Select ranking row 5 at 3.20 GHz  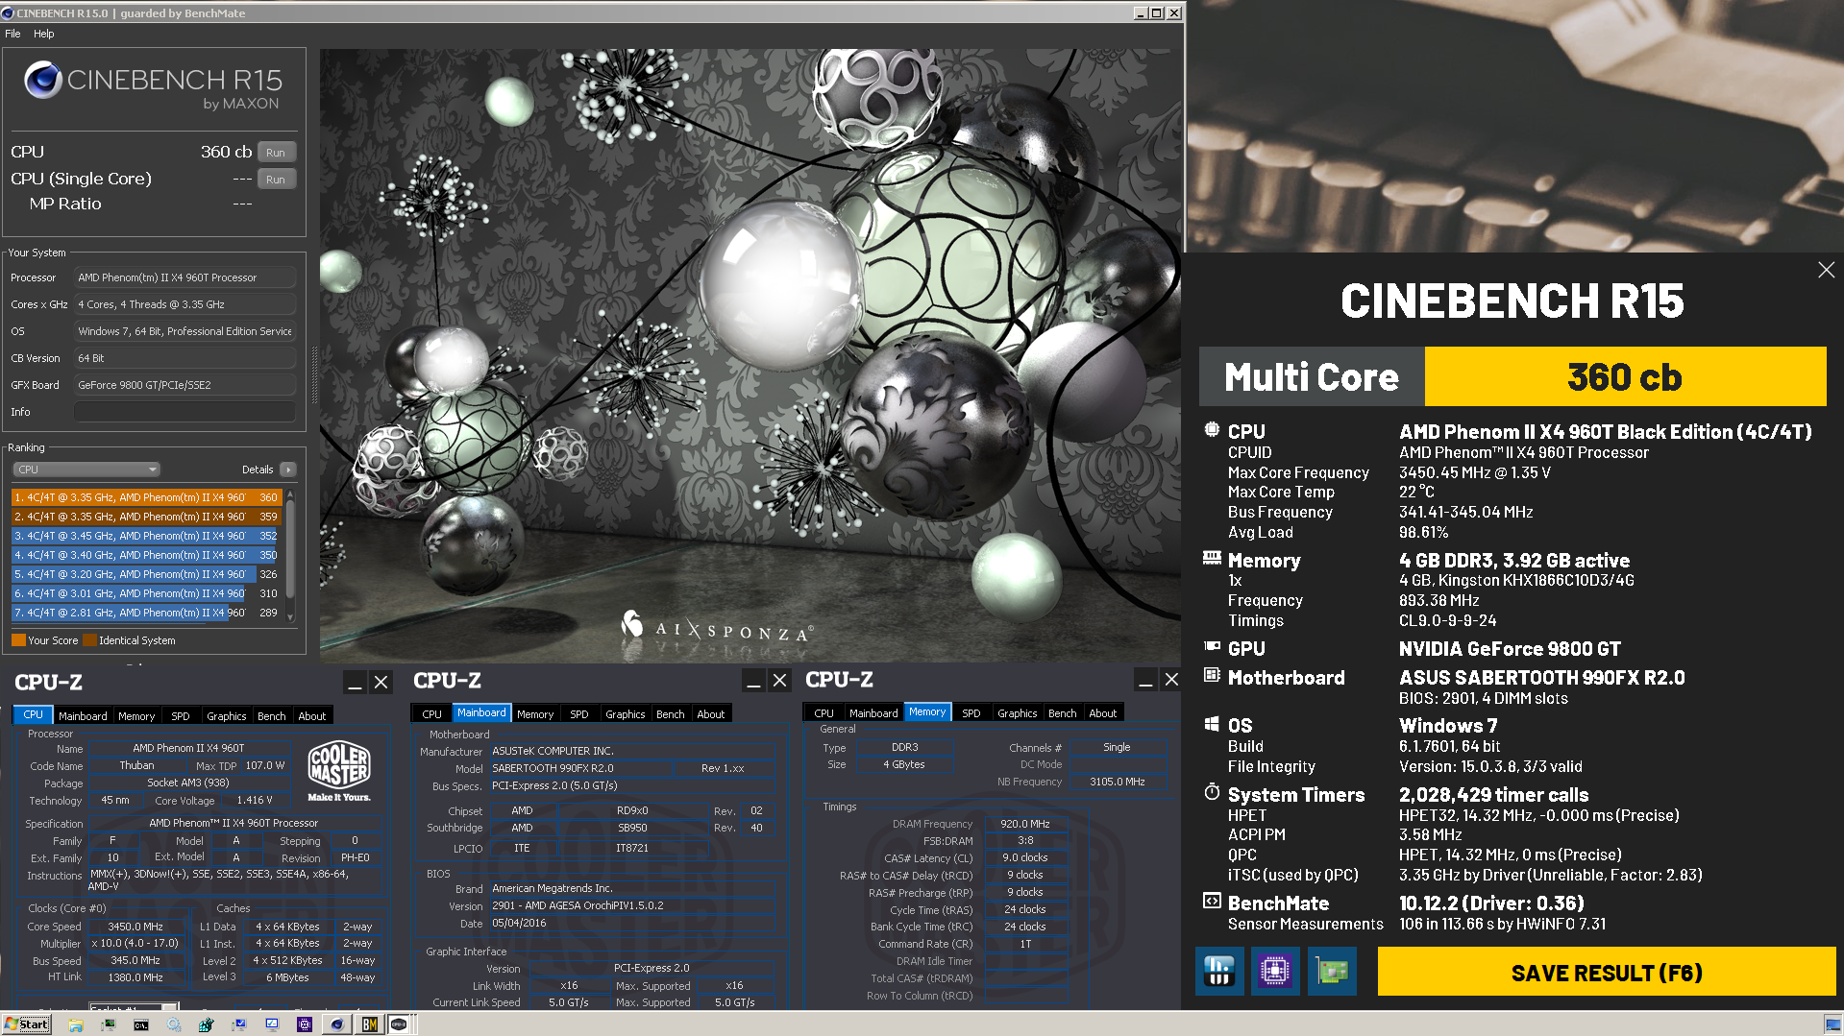click(146, 574)
